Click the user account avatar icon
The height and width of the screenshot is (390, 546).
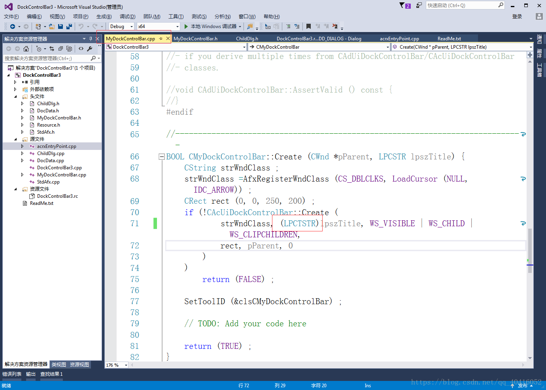tap(539, 16)
